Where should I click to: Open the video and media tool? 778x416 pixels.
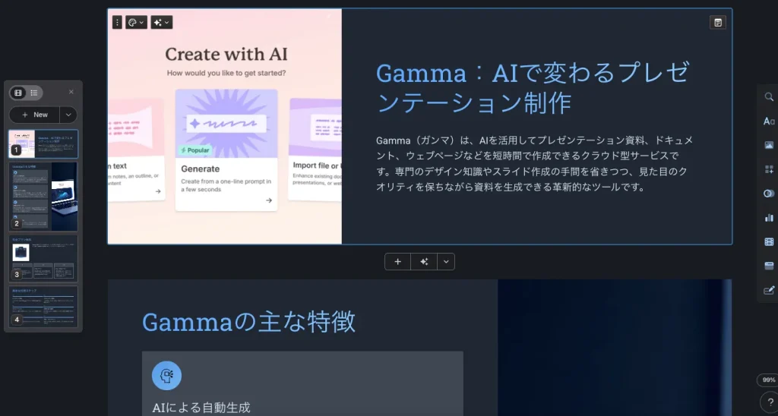click(x=769, y=242)
